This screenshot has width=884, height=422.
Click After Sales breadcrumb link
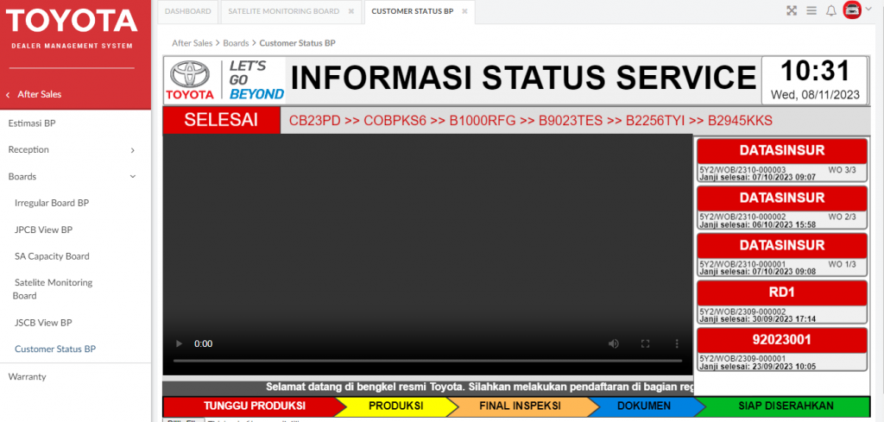click(x=193, y=43)
